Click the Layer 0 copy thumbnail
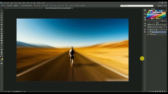 pyautogui.click(x=151, y=32)
